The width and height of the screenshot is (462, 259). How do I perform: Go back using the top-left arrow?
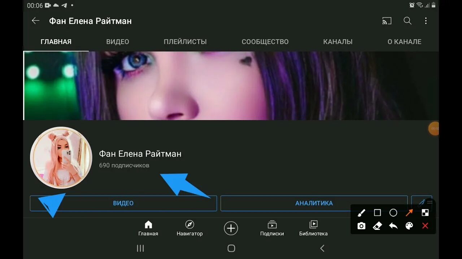coord(35,21)
